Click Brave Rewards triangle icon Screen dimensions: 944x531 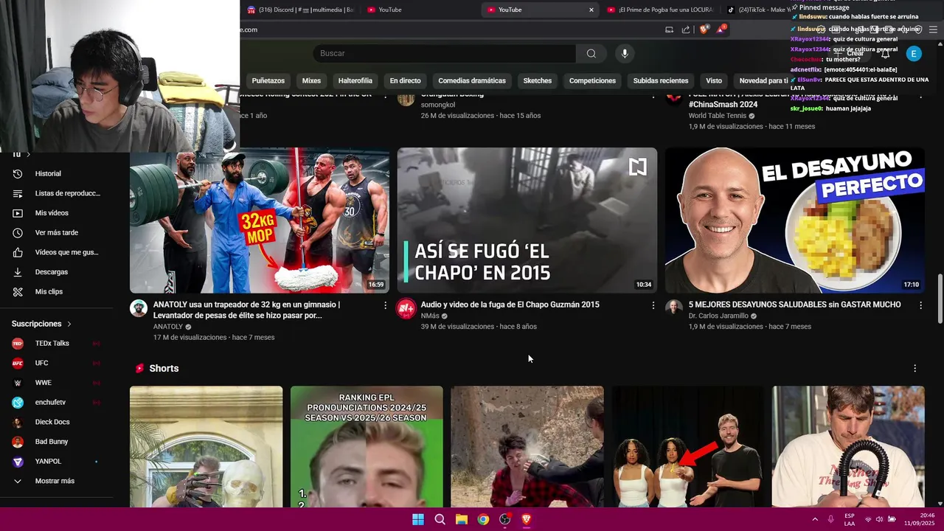click(x=721, y=29)
